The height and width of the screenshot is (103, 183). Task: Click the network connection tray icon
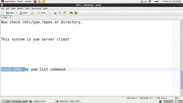(x=150, y=1)
